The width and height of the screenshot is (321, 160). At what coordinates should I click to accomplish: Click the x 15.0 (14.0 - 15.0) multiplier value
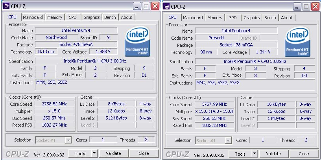[x=214, y=112]
